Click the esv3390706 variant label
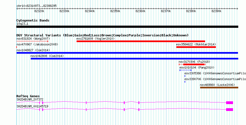Screen dimensions: 246x125 215,79
